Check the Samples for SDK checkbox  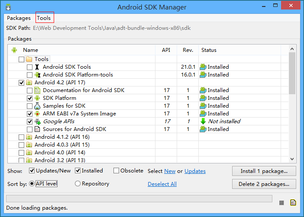coord(29,106)
